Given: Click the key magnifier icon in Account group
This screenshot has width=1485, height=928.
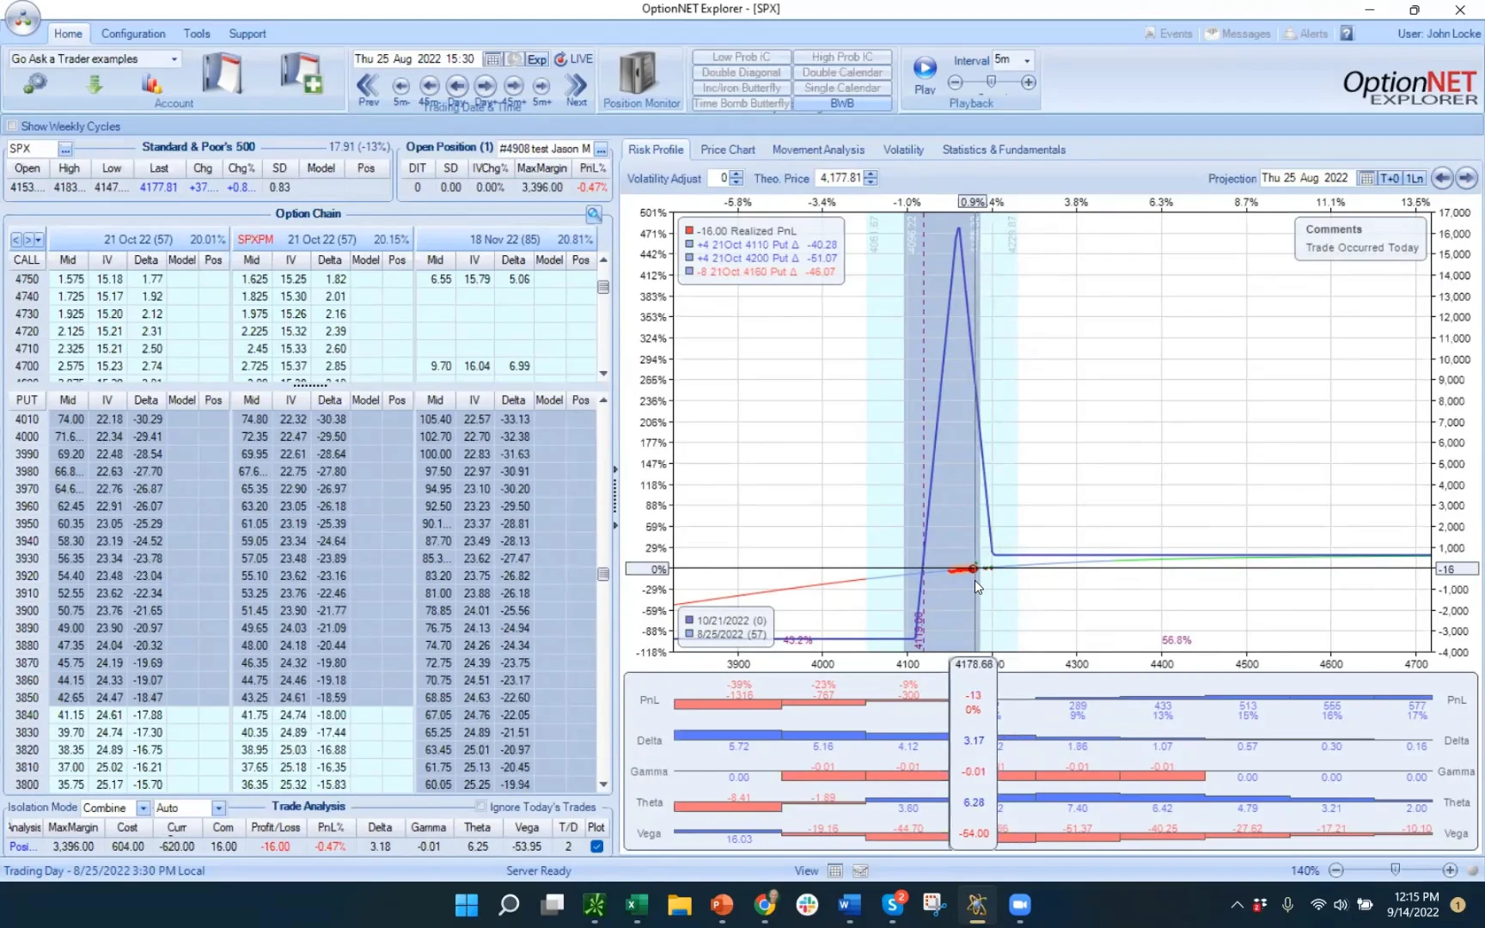Looking at the screenshot, I should (34, 83).
